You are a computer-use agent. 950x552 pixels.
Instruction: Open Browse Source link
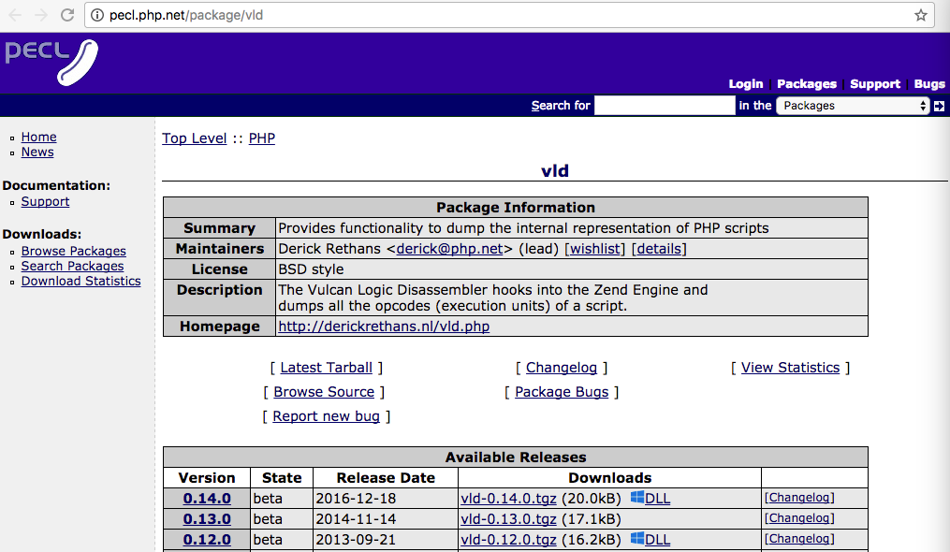(x=324, y=392)
